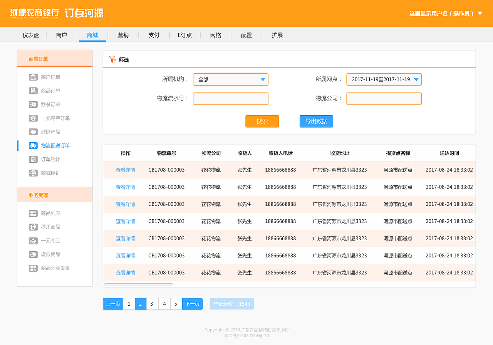Screen dimensions: 493x345
Task: Open the 配置 tab
Action: 246,35
